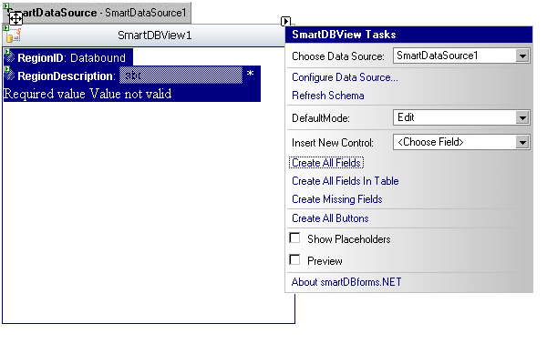Viewport: 547px width, 354px height.
Task: Expand the Insert New Control field list
Action: [x=522, y=142]
